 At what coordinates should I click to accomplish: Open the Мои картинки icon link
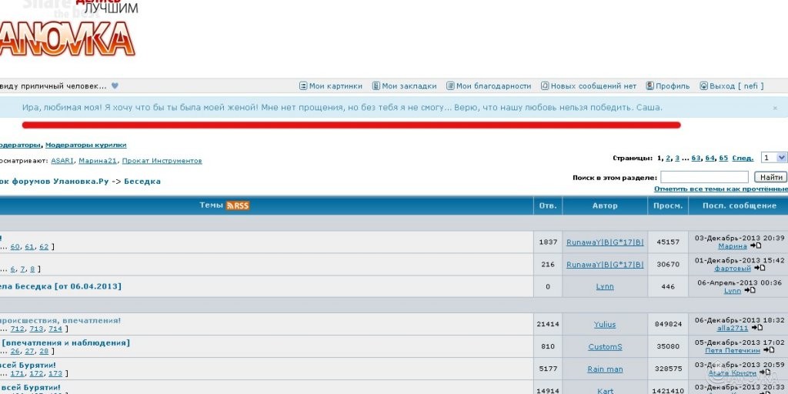(x=303, y=86)
